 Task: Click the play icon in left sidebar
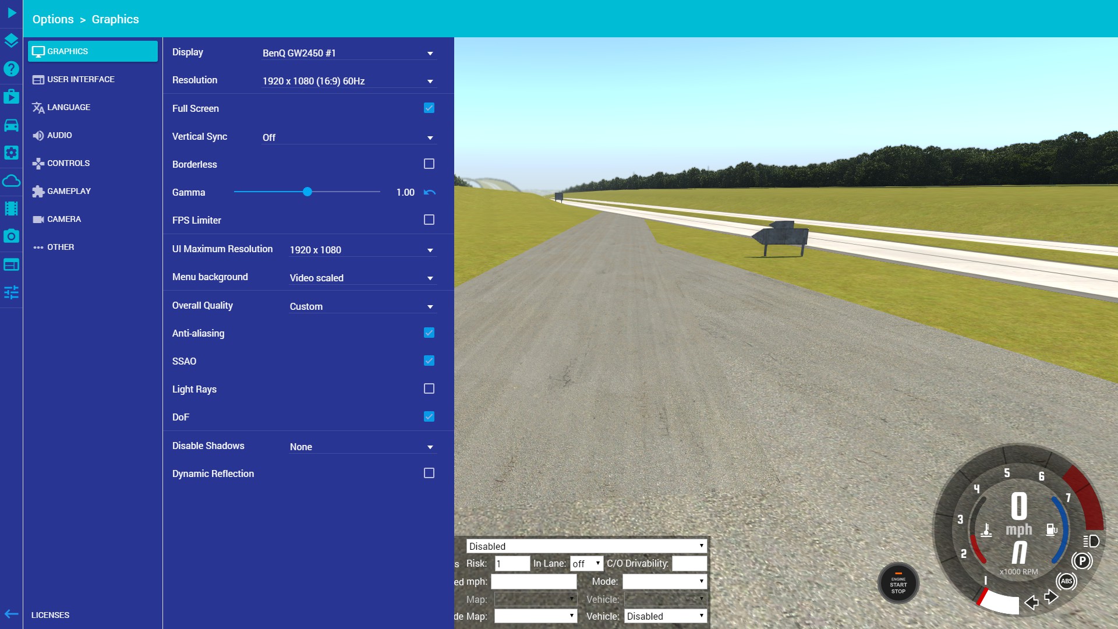[11, 13]
